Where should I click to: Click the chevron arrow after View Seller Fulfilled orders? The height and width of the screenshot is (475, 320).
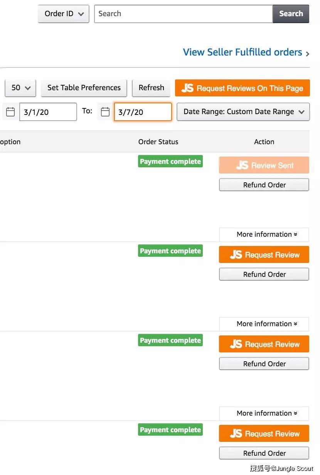click(x=307, y=54)
